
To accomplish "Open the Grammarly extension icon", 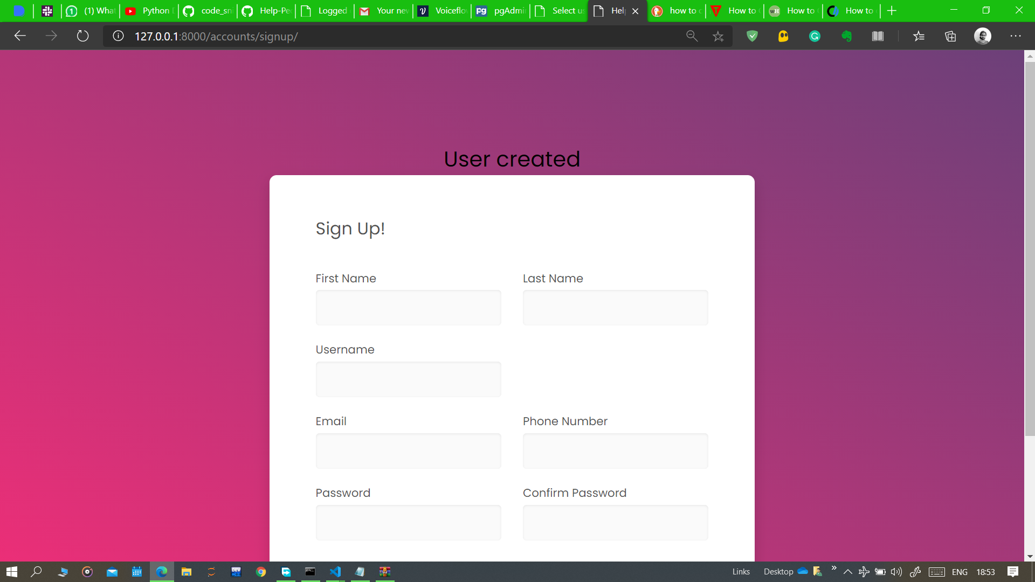I will [x=815, y=36].
